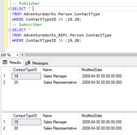Select ModifiedDate of Sales Representative, first grid
This screenshot has width=137, height=135.
coord(102,82)
